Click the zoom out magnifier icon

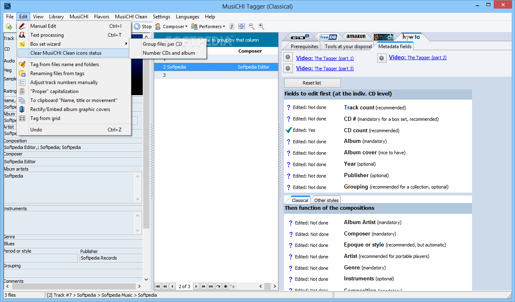[x=252, y=27]
